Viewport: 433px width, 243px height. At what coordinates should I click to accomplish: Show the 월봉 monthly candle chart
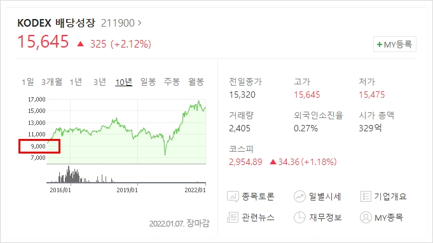click(x=196, y=82)
